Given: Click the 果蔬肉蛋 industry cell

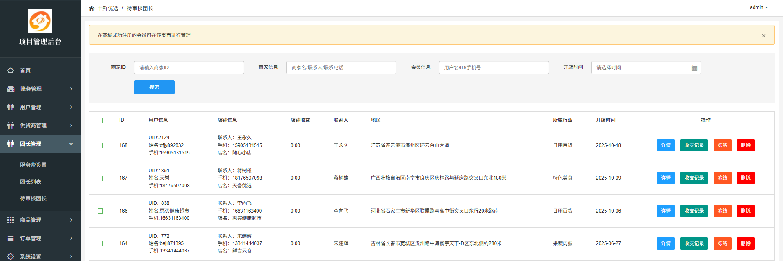Looking at the screenshot, I should (x=563, y=243).
